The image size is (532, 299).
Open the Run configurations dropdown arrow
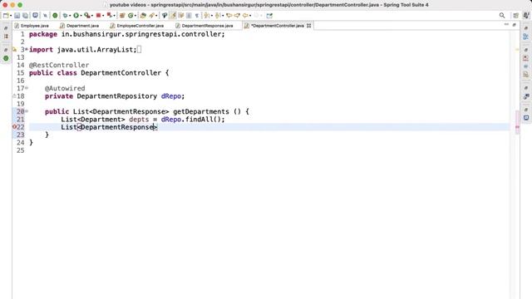pyautogui.click(x=81, y=16)
